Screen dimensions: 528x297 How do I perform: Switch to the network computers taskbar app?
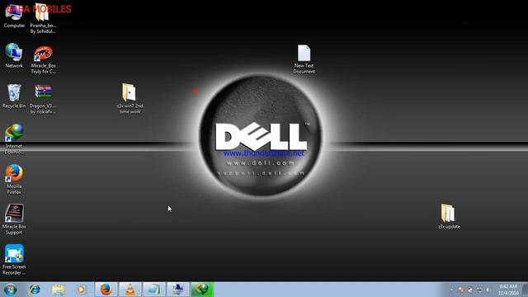point(178,290)
